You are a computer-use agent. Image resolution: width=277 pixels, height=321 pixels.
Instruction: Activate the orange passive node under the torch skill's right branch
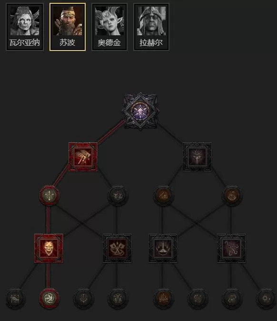(x=232, y=196)
